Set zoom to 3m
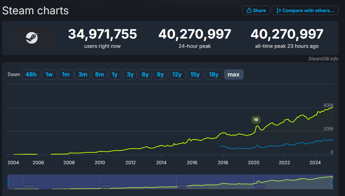Screen dimensions: 345x196 tap(83, 74)
